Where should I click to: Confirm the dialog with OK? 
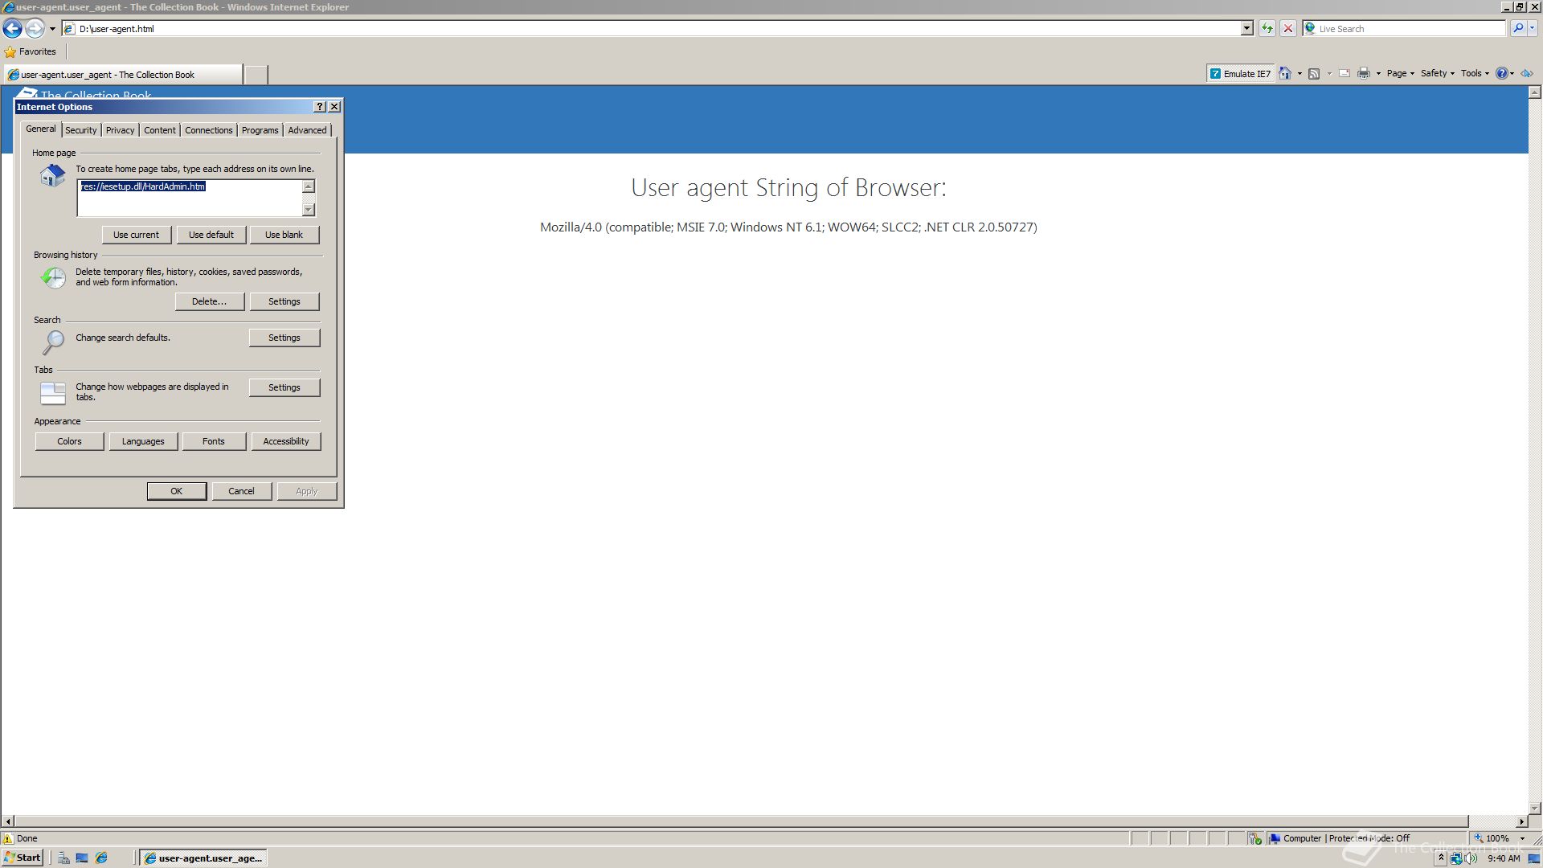[177, 491]
